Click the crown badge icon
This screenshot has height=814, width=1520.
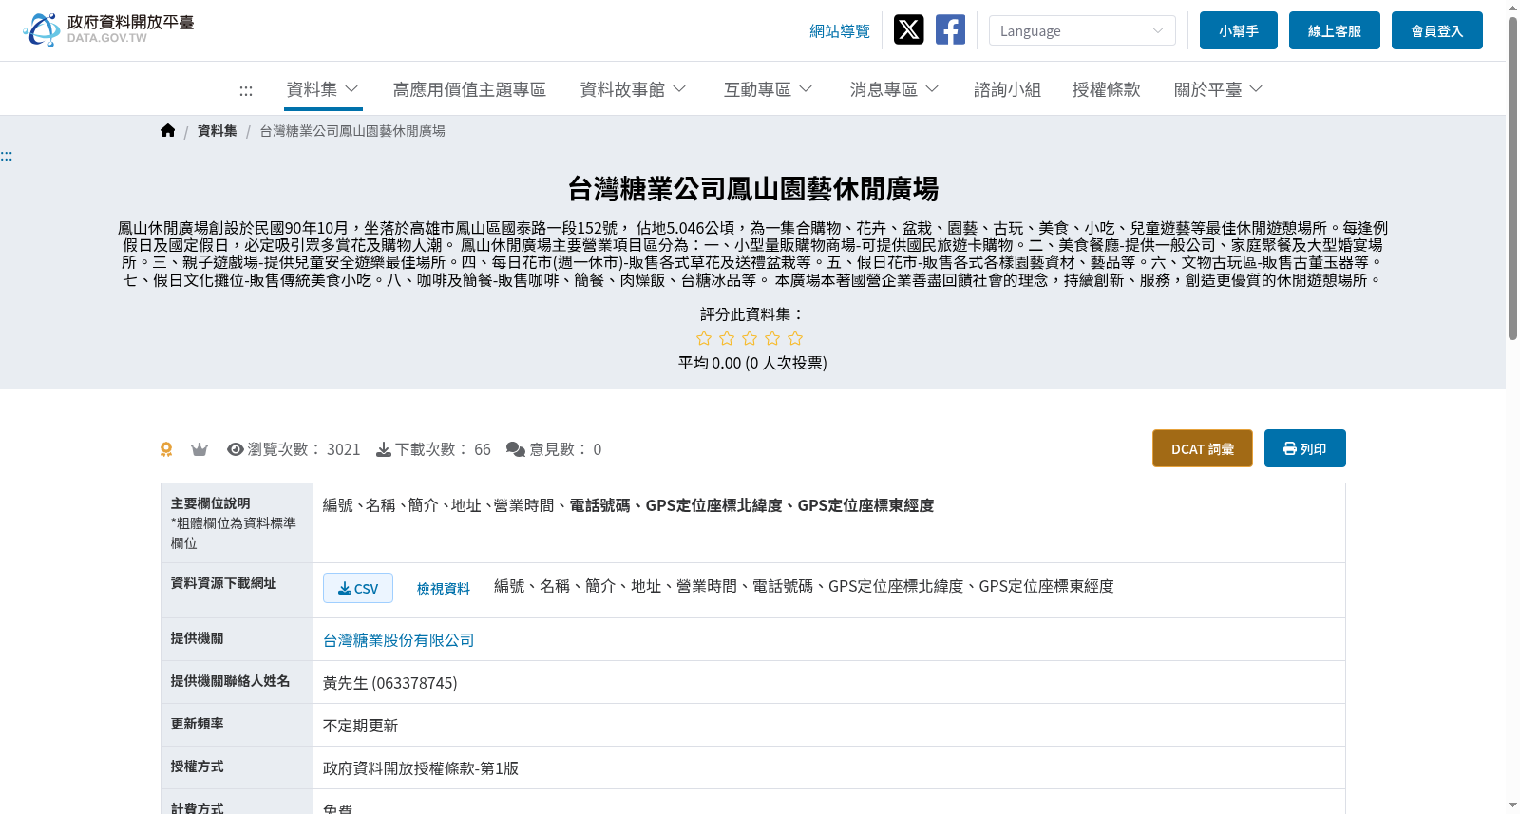(199, 449)
